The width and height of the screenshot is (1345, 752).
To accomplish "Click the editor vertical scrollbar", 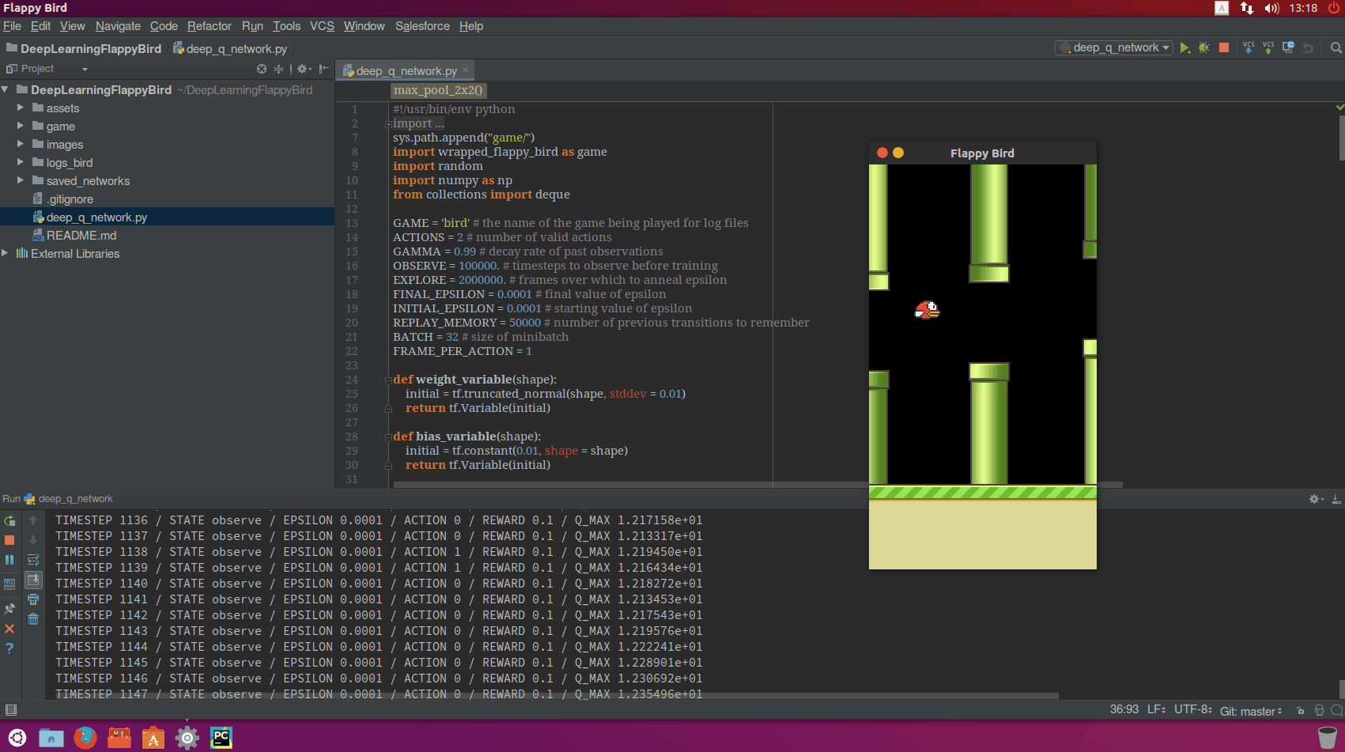I will click(x=1341, y=138).
